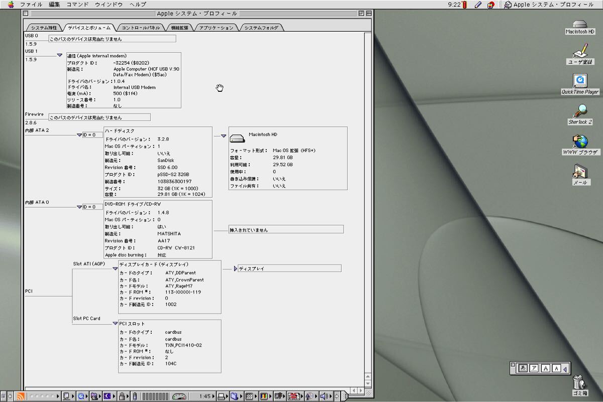Open the ユーザ登録 desktop icon
The width and height of the screenshot is (603, 402).
click(x=580, y=54)
